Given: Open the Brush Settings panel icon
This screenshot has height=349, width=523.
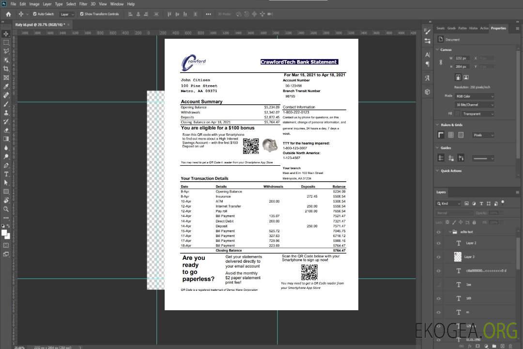Looking at the screenshot, I should [x=428, y=41].
